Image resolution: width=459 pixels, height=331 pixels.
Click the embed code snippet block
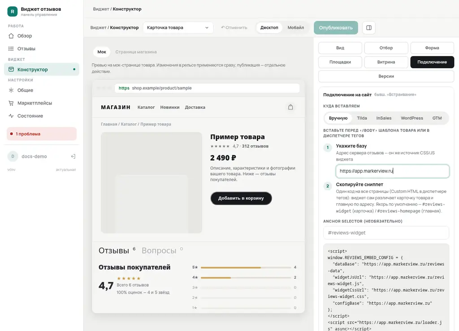point(386,287)
